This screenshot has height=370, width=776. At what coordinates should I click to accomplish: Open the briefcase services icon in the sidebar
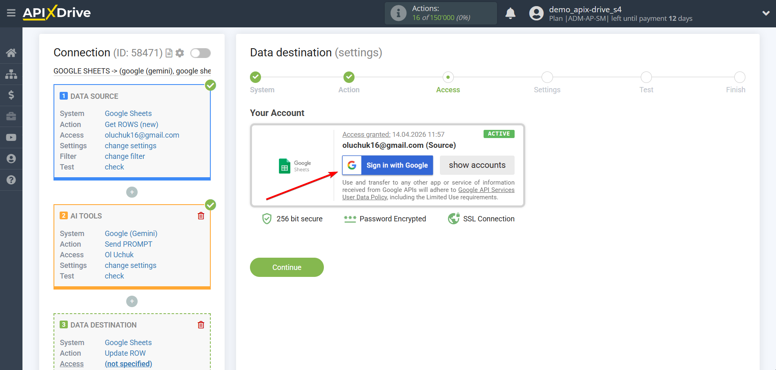click(11, 116)
